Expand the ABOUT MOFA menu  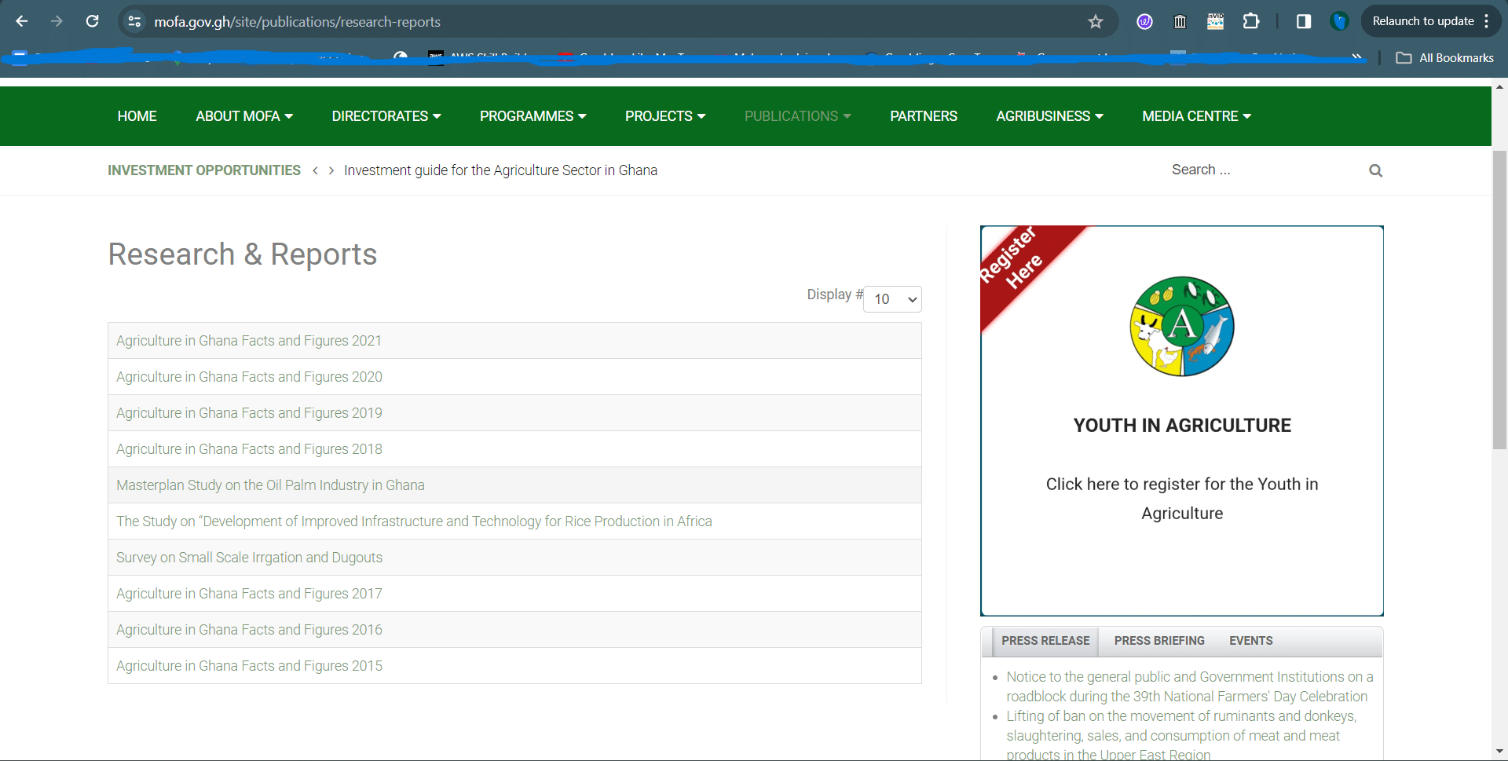pyautogui.click(x=244, y=116)
